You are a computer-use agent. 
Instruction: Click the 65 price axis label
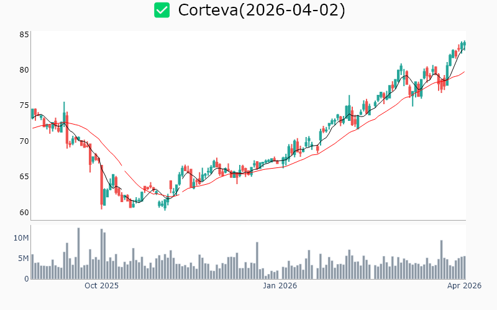24,177
